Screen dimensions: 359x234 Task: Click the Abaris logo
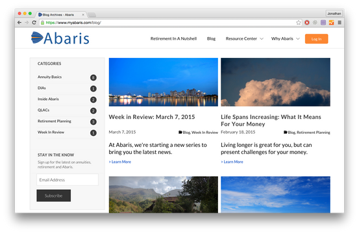click(60, 38)
